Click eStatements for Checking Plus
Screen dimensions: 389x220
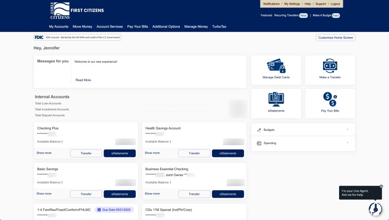click(x=119, y=153)
